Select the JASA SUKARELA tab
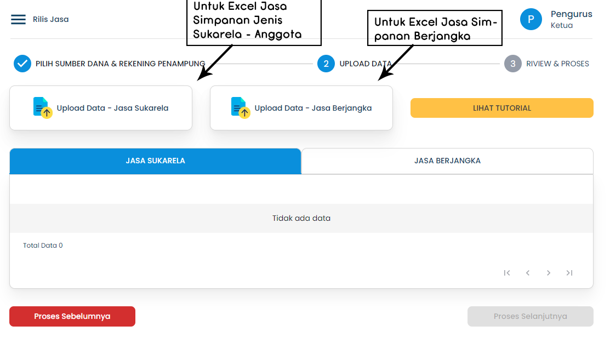This screenshot has height=343, width=610. click(x=155, y=161)
